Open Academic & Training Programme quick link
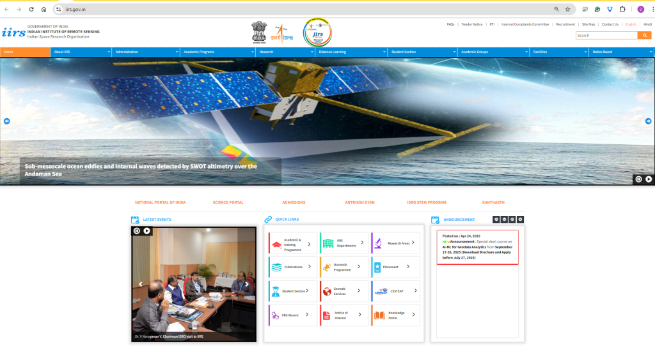This screenshot has width=655, height=348. [293, 244]
